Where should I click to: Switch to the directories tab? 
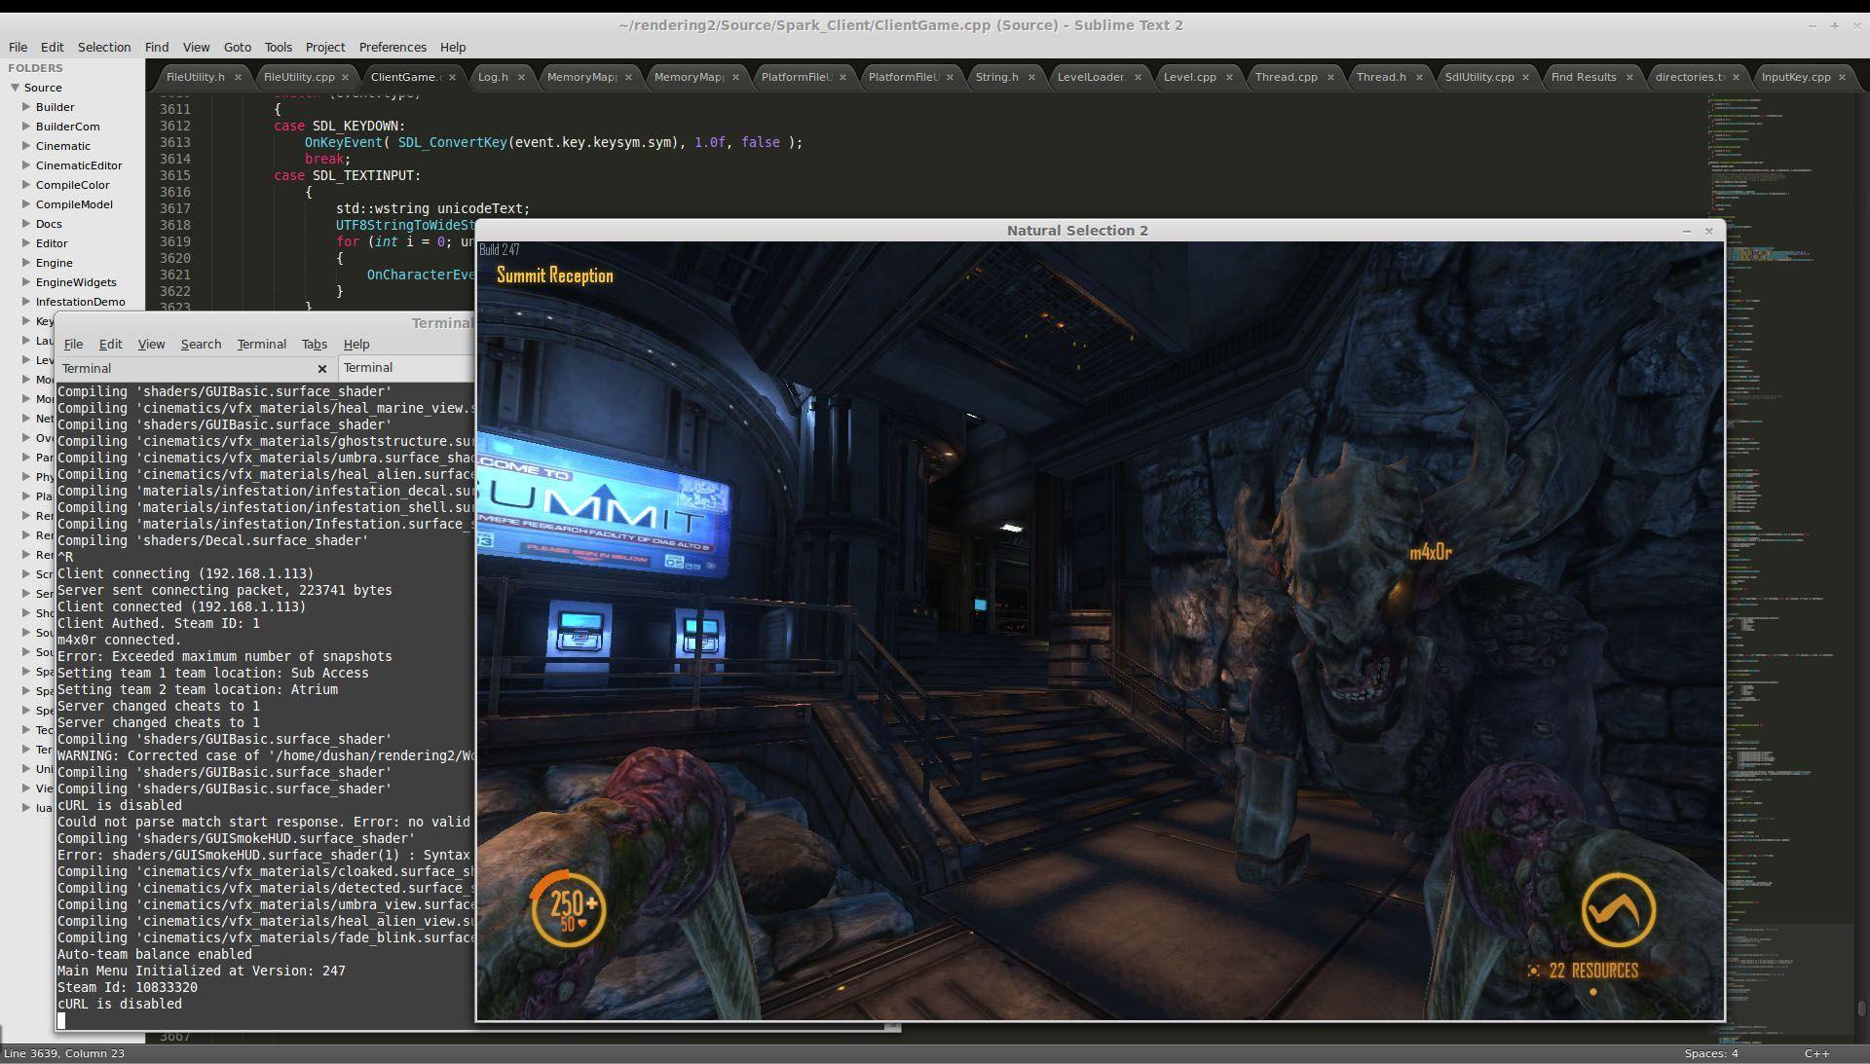pyautogui.click(x=1690, y=77)
